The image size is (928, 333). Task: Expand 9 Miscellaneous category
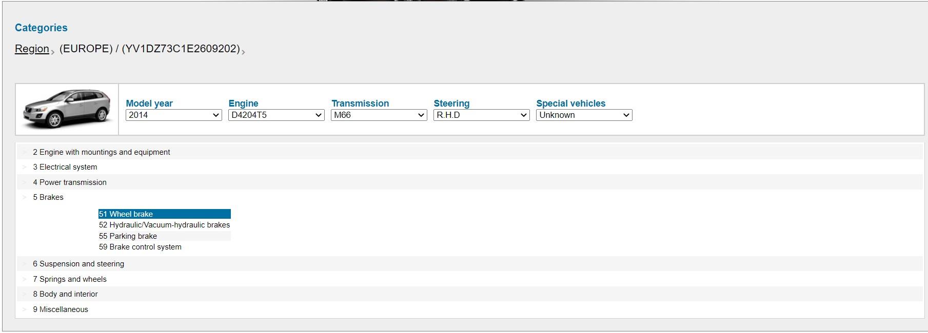[x=61, y=309]
